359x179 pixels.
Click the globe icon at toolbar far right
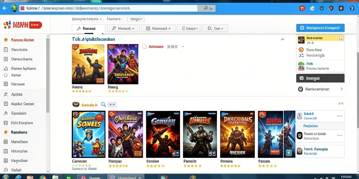click(352, 8)
